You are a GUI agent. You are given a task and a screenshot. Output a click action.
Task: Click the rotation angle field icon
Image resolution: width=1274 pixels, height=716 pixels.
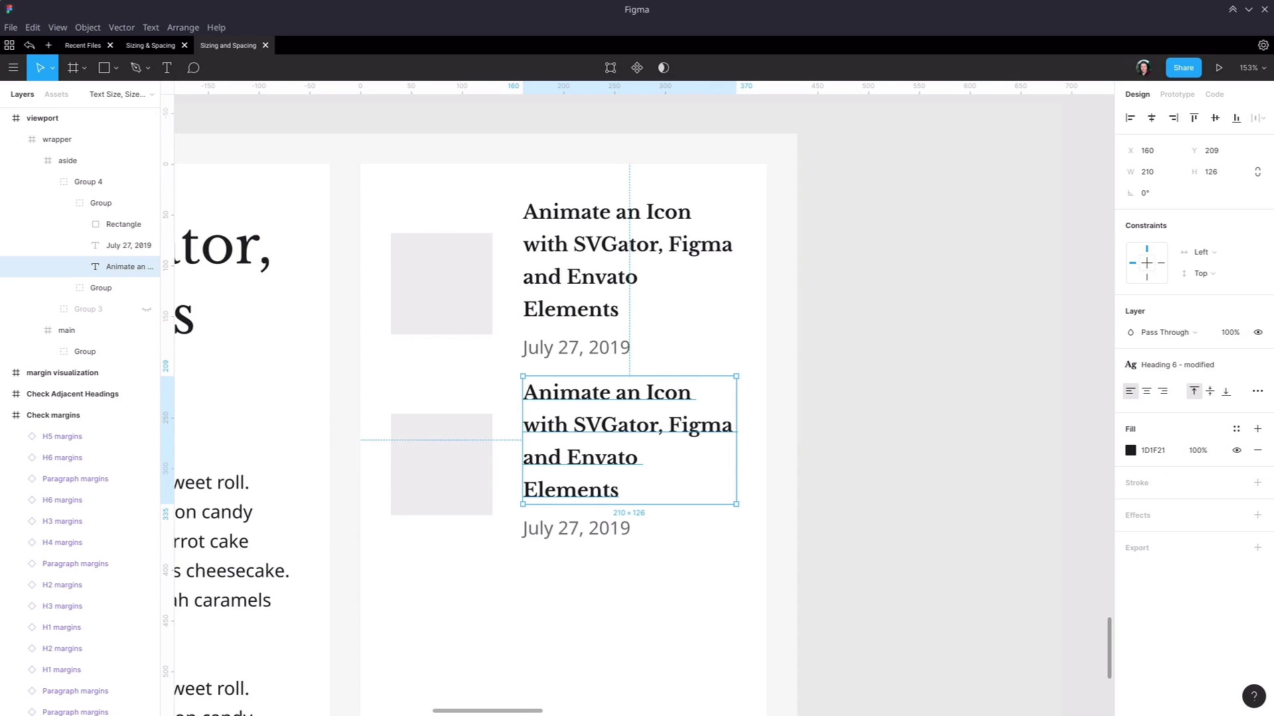pyautogui.click(x=1131, y=193)
